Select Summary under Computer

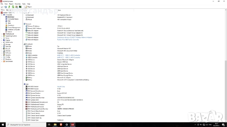point(11,17)
